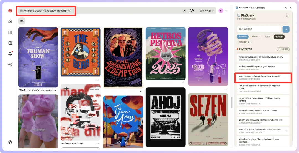
Task: Open more options under the Retrospectiva 2025 pin
Action: tap(183, 83)
